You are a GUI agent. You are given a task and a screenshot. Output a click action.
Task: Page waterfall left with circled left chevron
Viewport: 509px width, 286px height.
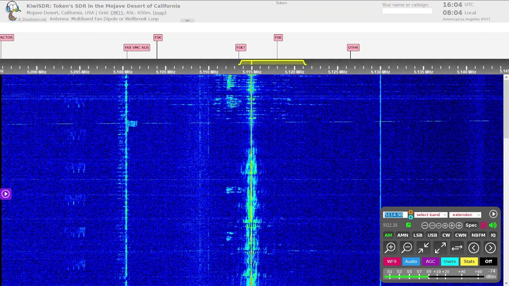pos(474,248)
